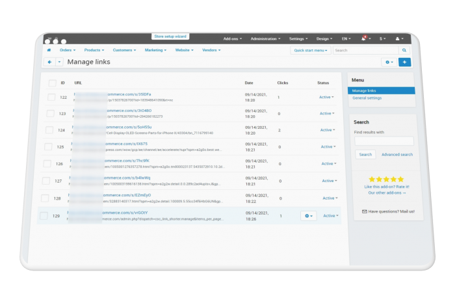This screenshot has height=303, width=455.
Task: Click the Search button in sidebar
Action: coord(365,154)
